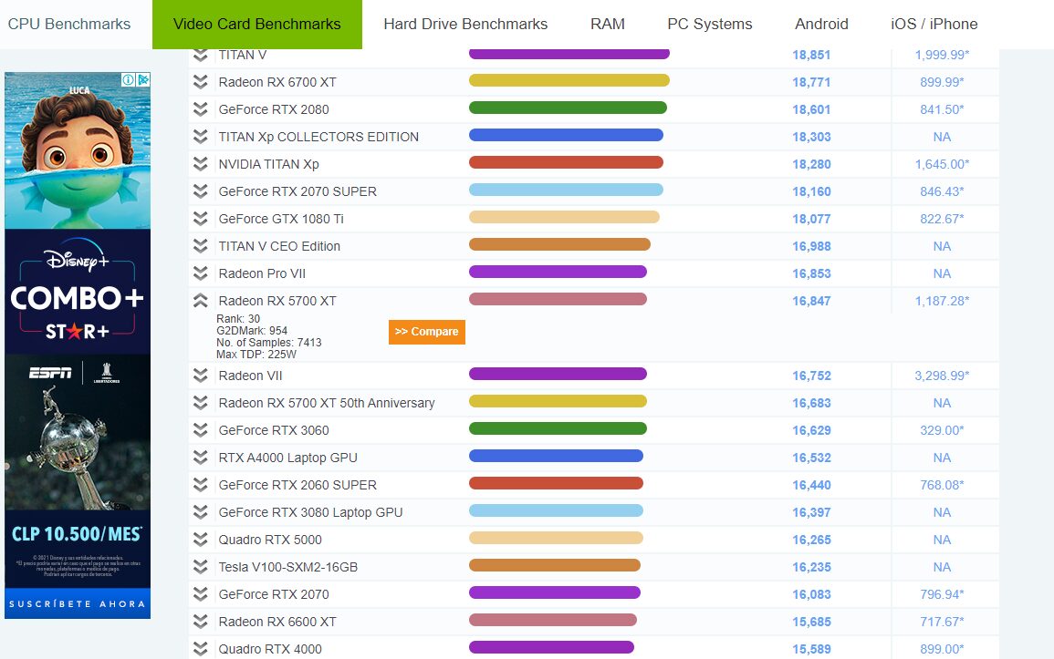Click chevron icon beside GeForce RTX 2070
Viewport: 1054px width, 659px height.
201,594
